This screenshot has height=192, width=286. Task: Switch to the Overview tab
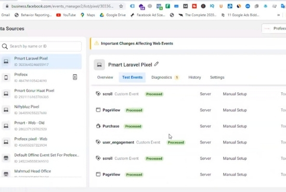pos(105,77)
